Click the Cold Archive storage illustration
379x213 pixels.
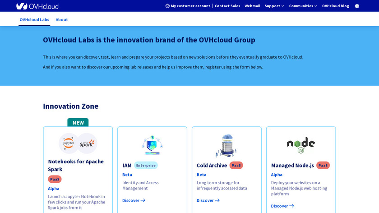click(226, 145)
